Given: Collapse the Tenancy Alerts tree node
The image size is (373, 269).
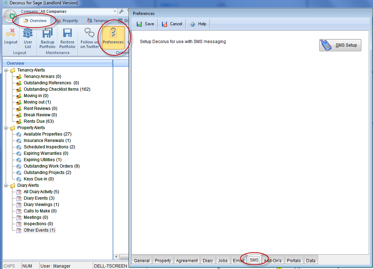Looking at the screenshot, I should coord(6,70).
